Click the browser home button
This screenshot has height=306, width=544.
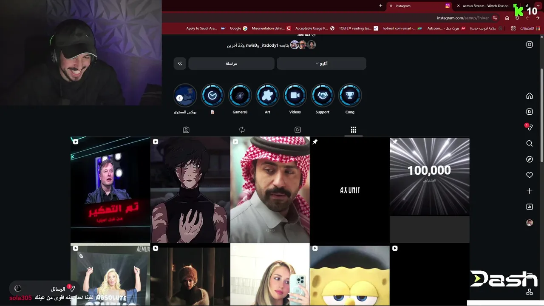click(x=507, y=18)
